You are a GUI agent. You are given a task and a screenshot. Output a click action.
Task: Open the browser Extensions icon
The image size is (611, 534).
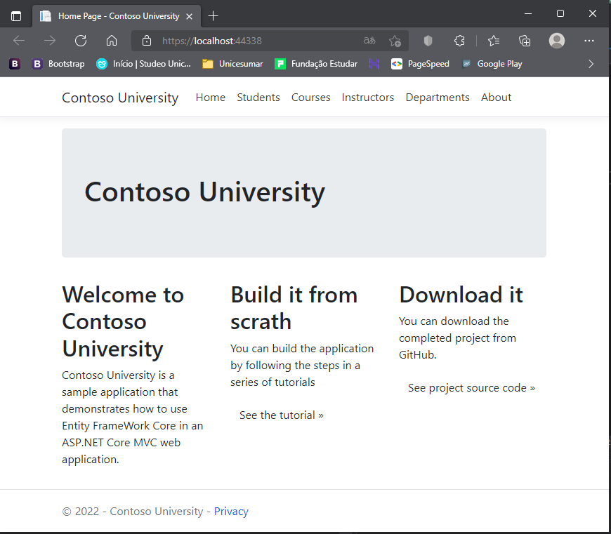click(x=459, y=41)
